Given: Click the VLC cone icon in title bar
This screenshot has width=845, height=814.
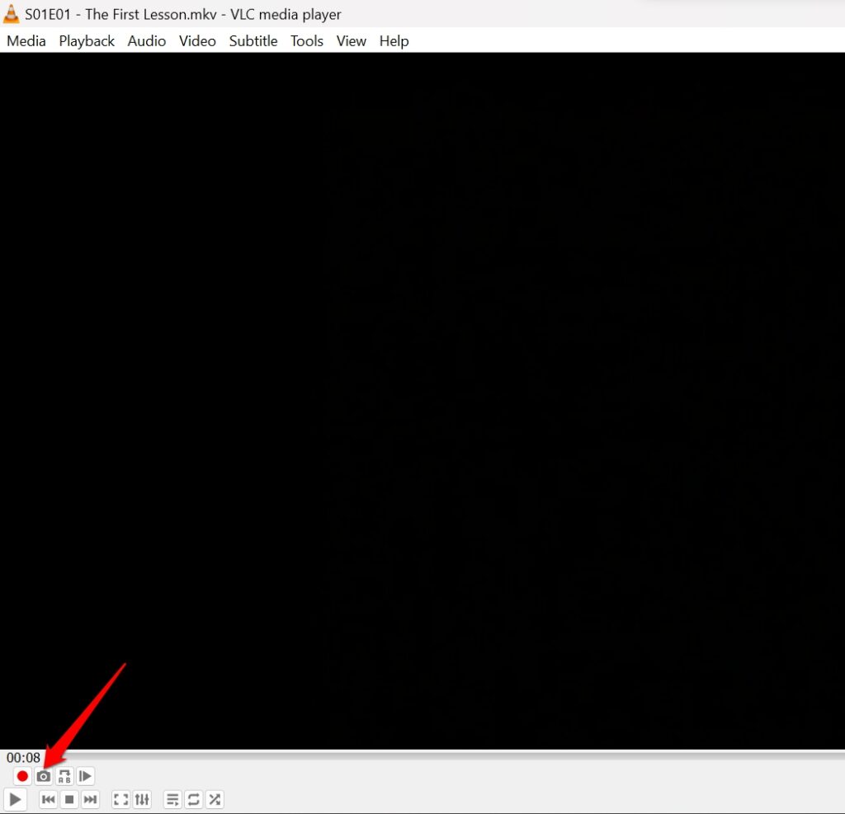Looking at the screenshot, I should pos(12,13).
